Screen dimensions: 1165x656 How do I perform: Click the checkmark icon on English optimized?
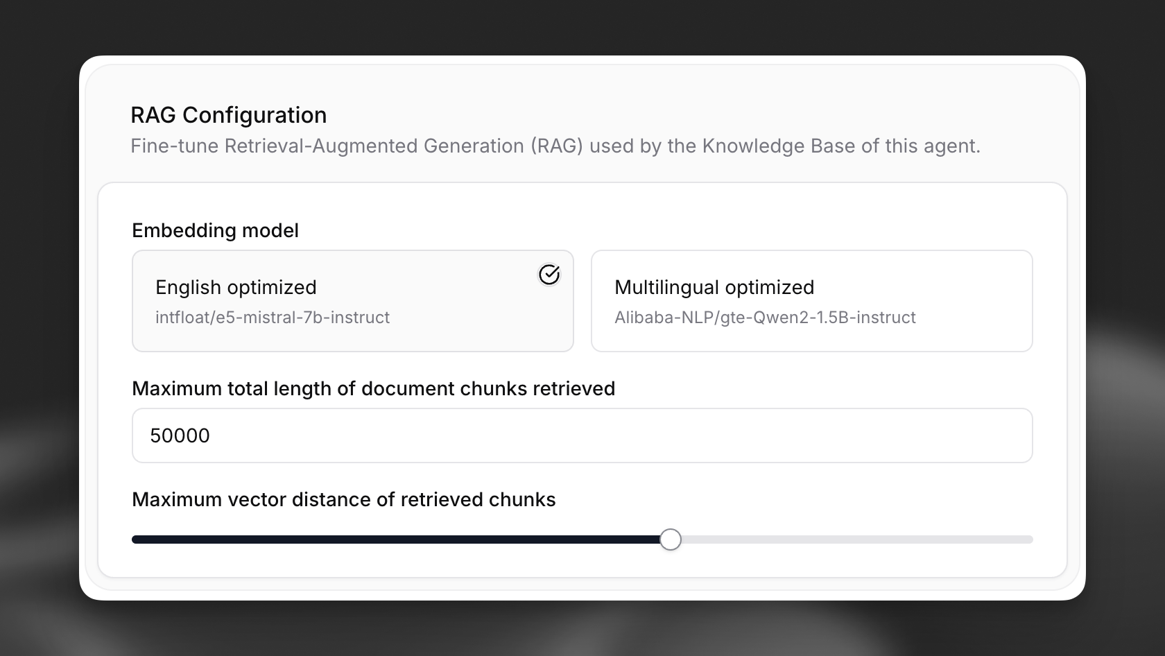(x=549, y=275)
